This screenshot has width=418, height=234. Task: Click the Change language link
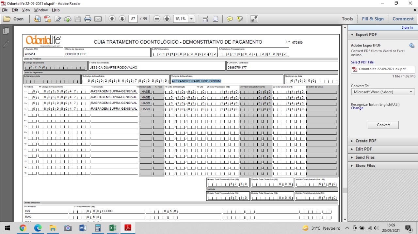point(357,108)
